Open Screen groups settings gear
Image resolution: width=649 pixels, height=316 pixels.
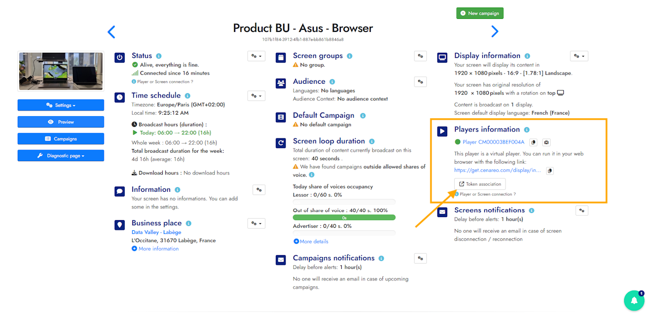coord(420,56)
